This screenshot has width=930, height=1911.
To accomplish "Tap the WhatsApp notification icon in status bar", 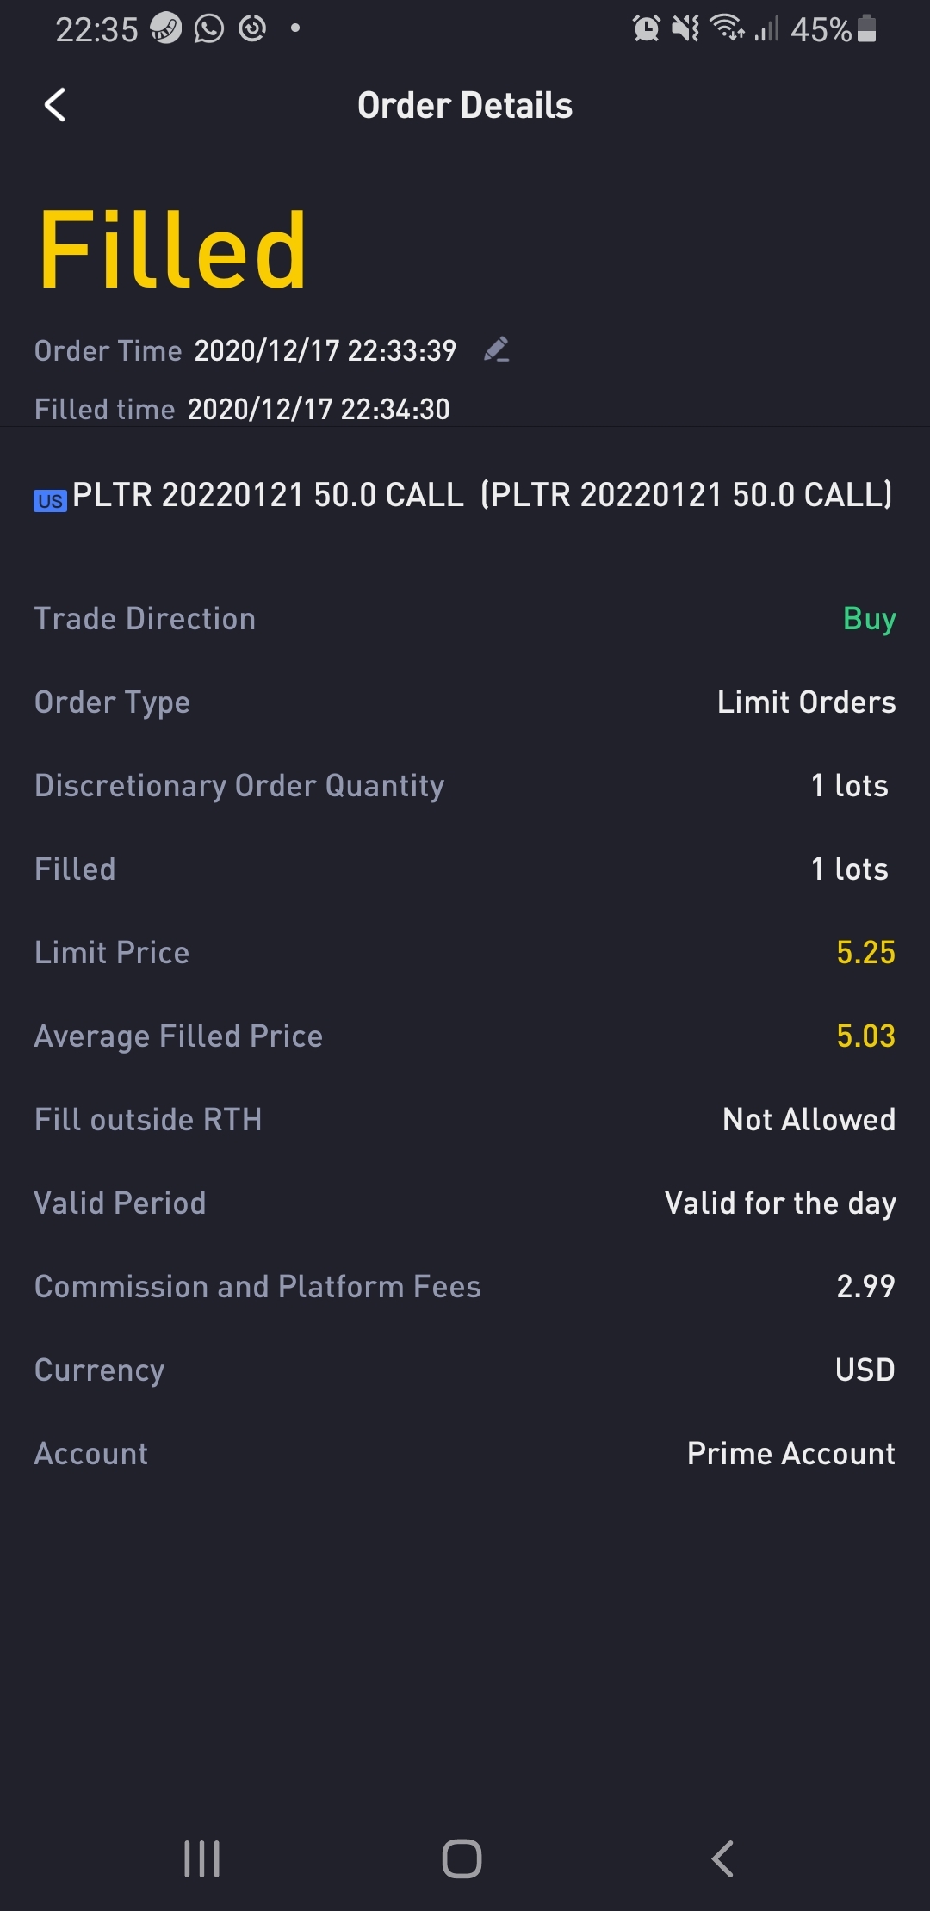I will point(208,28).
